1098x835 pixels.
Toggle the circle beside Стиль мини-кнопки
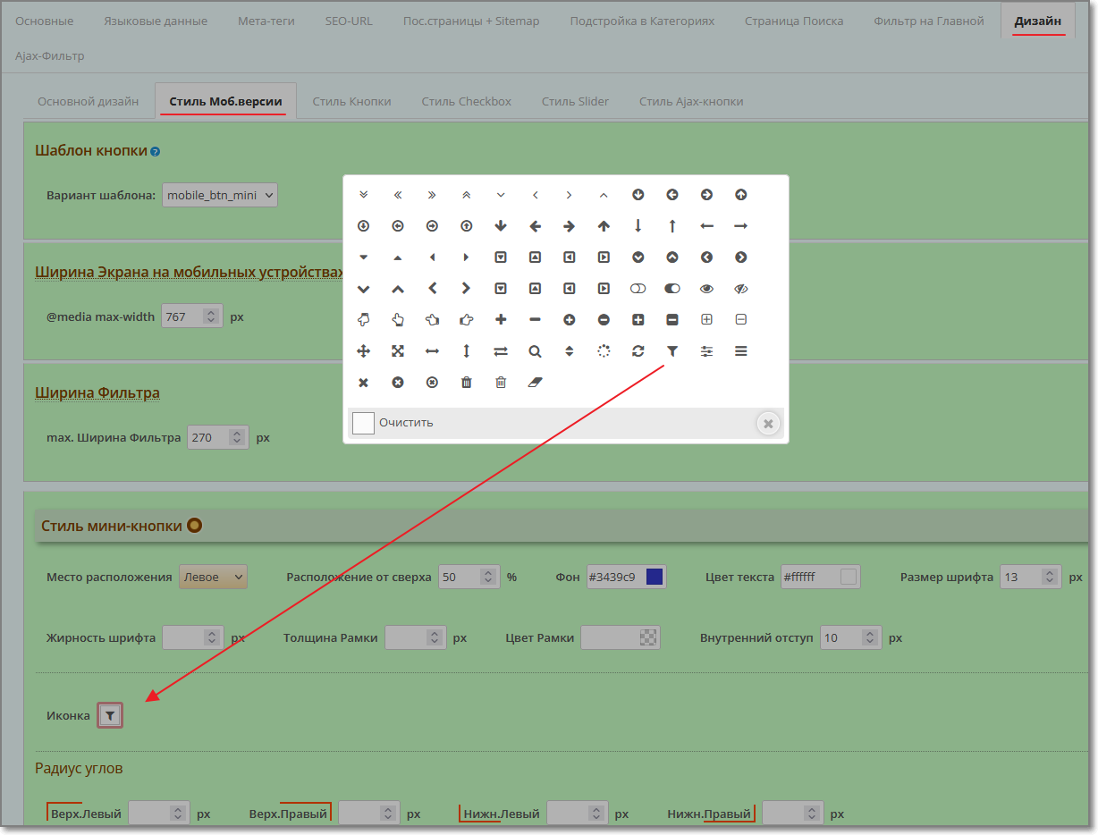tap(194, 526)
